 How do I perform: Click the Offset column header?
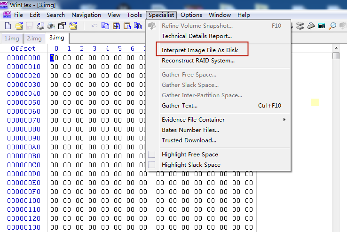pos(23,48)
